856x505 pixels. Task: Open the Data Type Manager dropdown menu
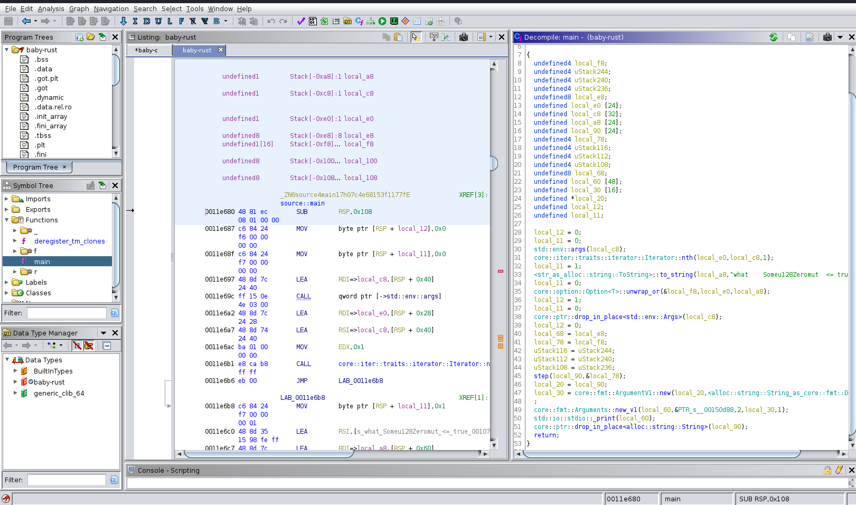[104, 333]
